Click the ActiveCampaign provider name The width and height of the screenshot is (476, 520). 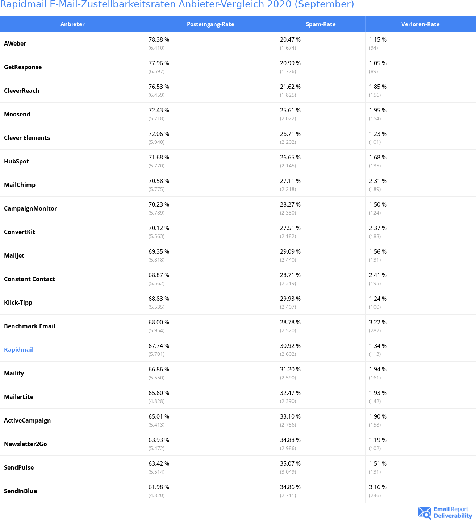point(28,420)
